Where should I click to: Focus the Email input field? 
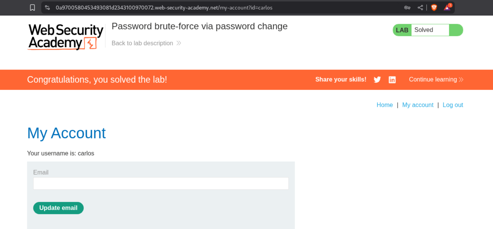click(x=161, y=184)
